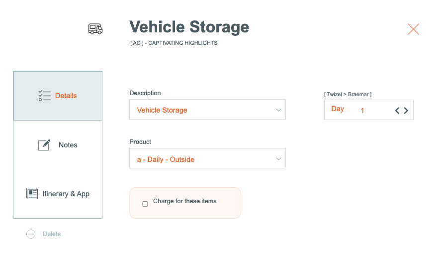Image resolution: width=445 pixels, height=258 pixels.
Task: Enable the Charge for these items checkbox
Action: [145, 204]
